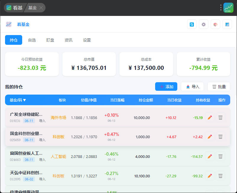Image resolution: width=237 pixels, height=193 pixels.
Task: Edit the 国金科创创业量 fund holding
Action: 210,137
